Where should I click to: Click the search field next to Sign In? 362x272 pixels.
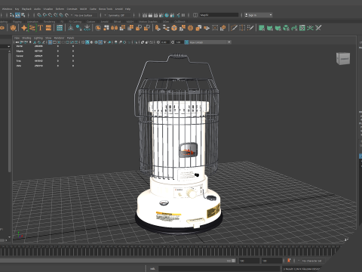219,15
